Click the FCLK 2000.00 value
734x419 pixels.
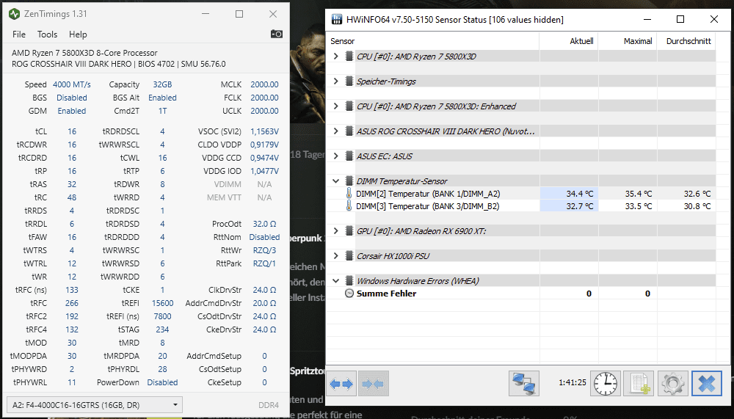coord(264,98)
